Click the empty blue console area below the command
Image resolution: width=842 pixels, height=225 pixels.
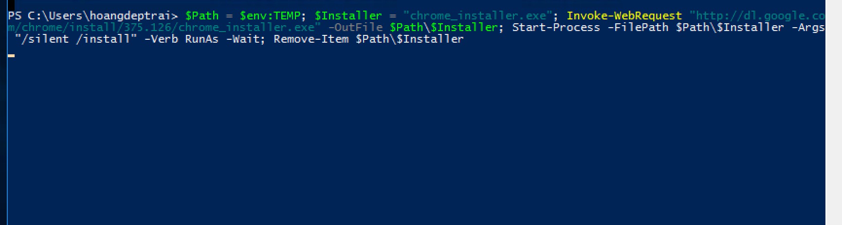point(414,145)
